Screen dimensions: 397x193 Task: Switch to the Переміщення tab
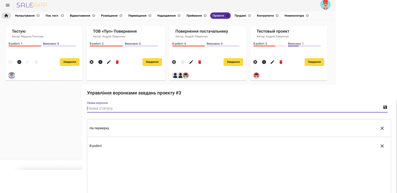pos(138,15)
